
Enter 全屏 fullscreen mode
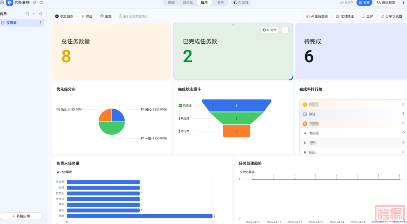367,16
